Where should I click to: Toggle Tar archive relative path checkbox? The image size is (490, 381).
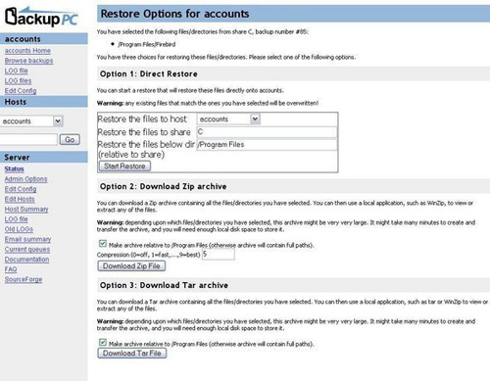tap(103, 343)
